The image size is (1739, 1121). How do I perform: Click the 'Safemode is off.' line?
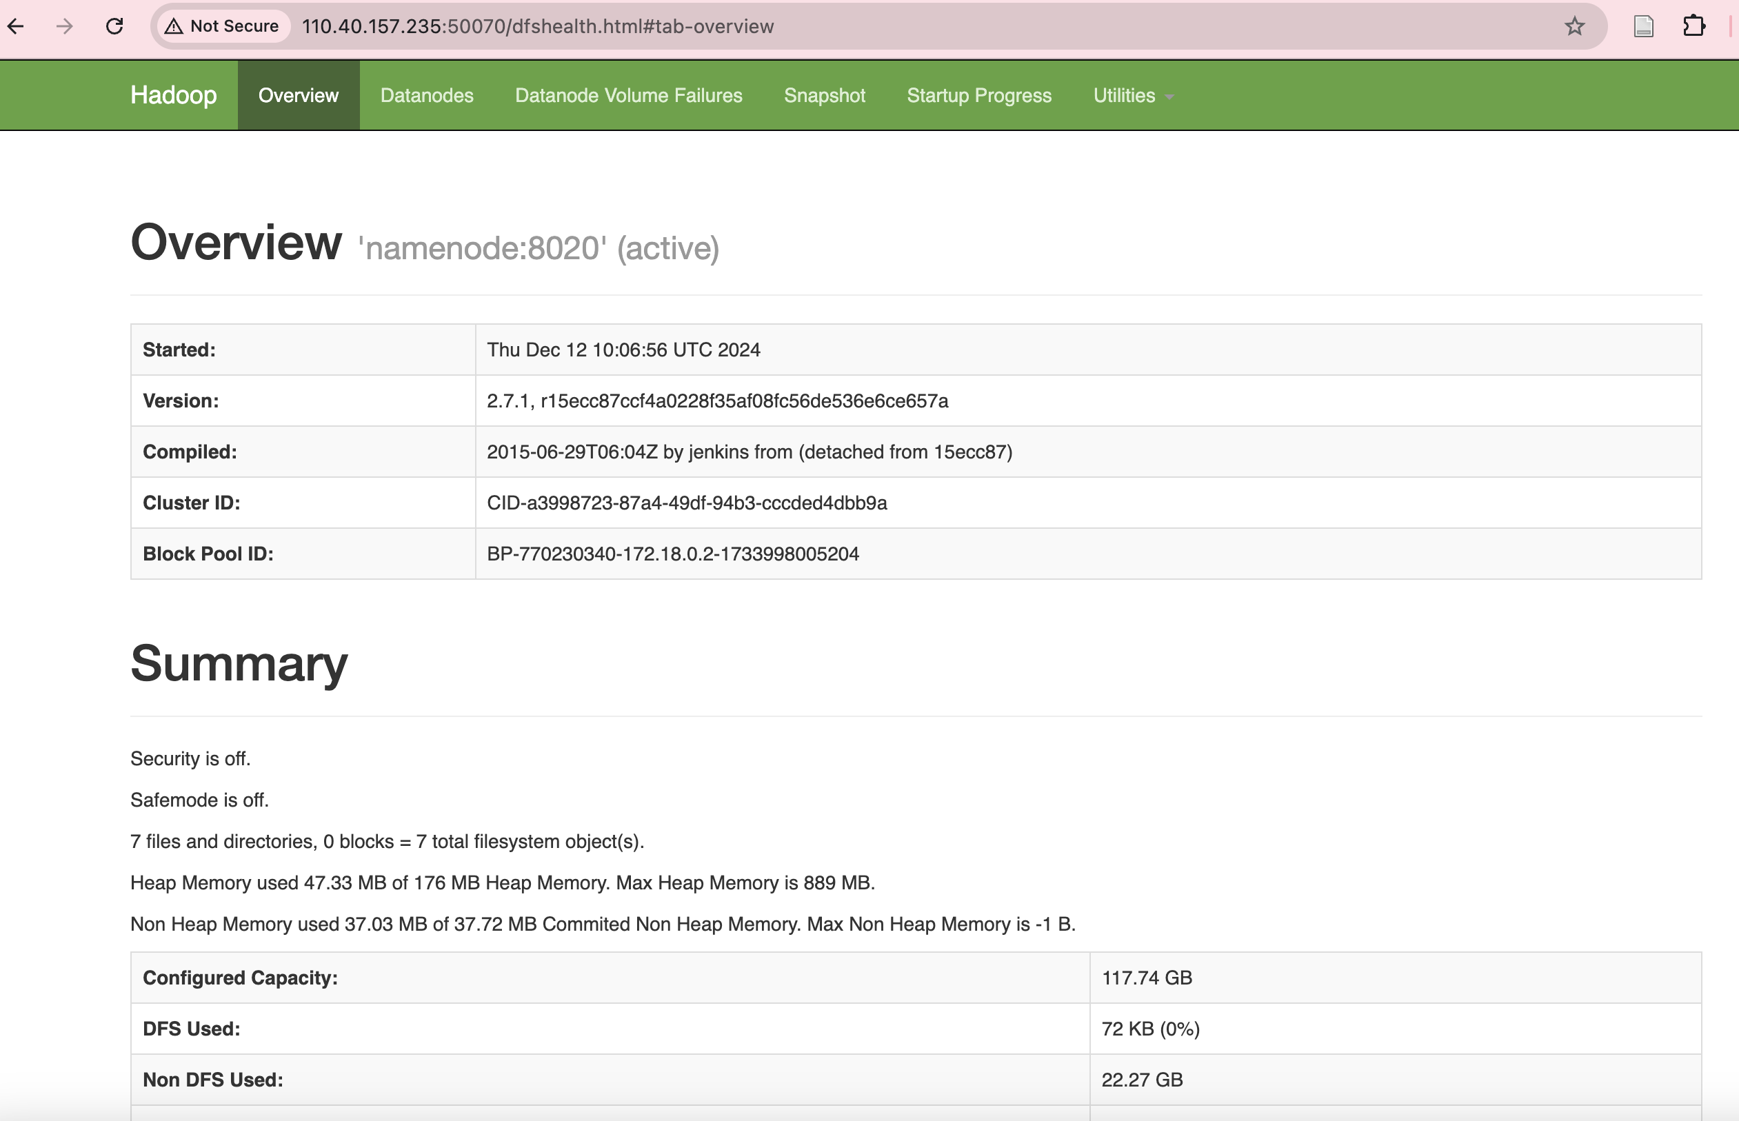coord(199,800)
